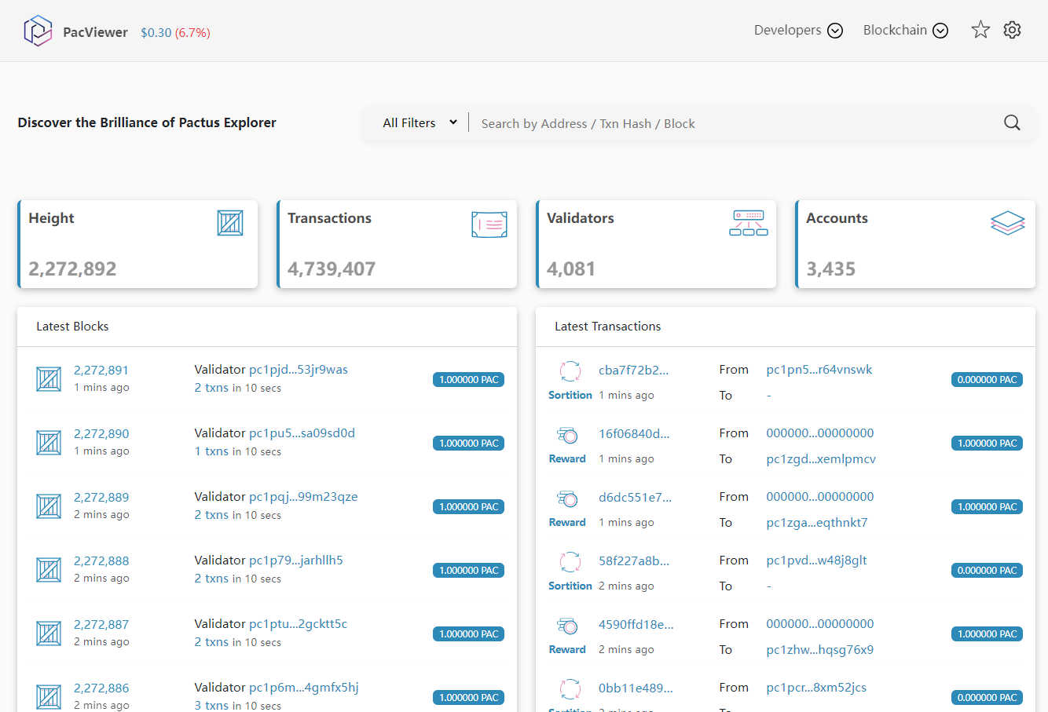This screenshot has width=1048, height=712.
Task: Open transaction hash d6dc551e7...
Action: [635, 497]
